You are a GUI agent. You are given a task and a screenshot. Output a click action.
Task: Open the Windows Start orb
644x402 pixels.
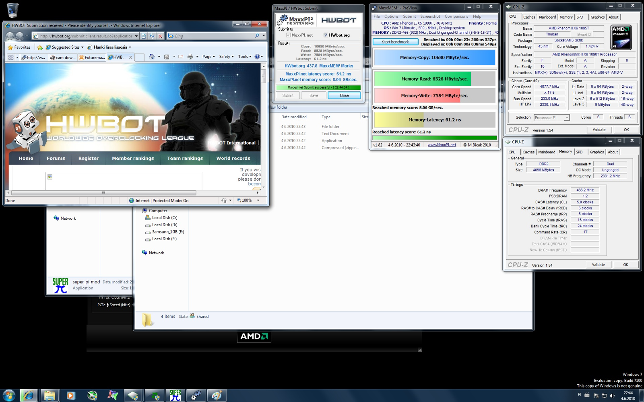click(x=8, y=395)
